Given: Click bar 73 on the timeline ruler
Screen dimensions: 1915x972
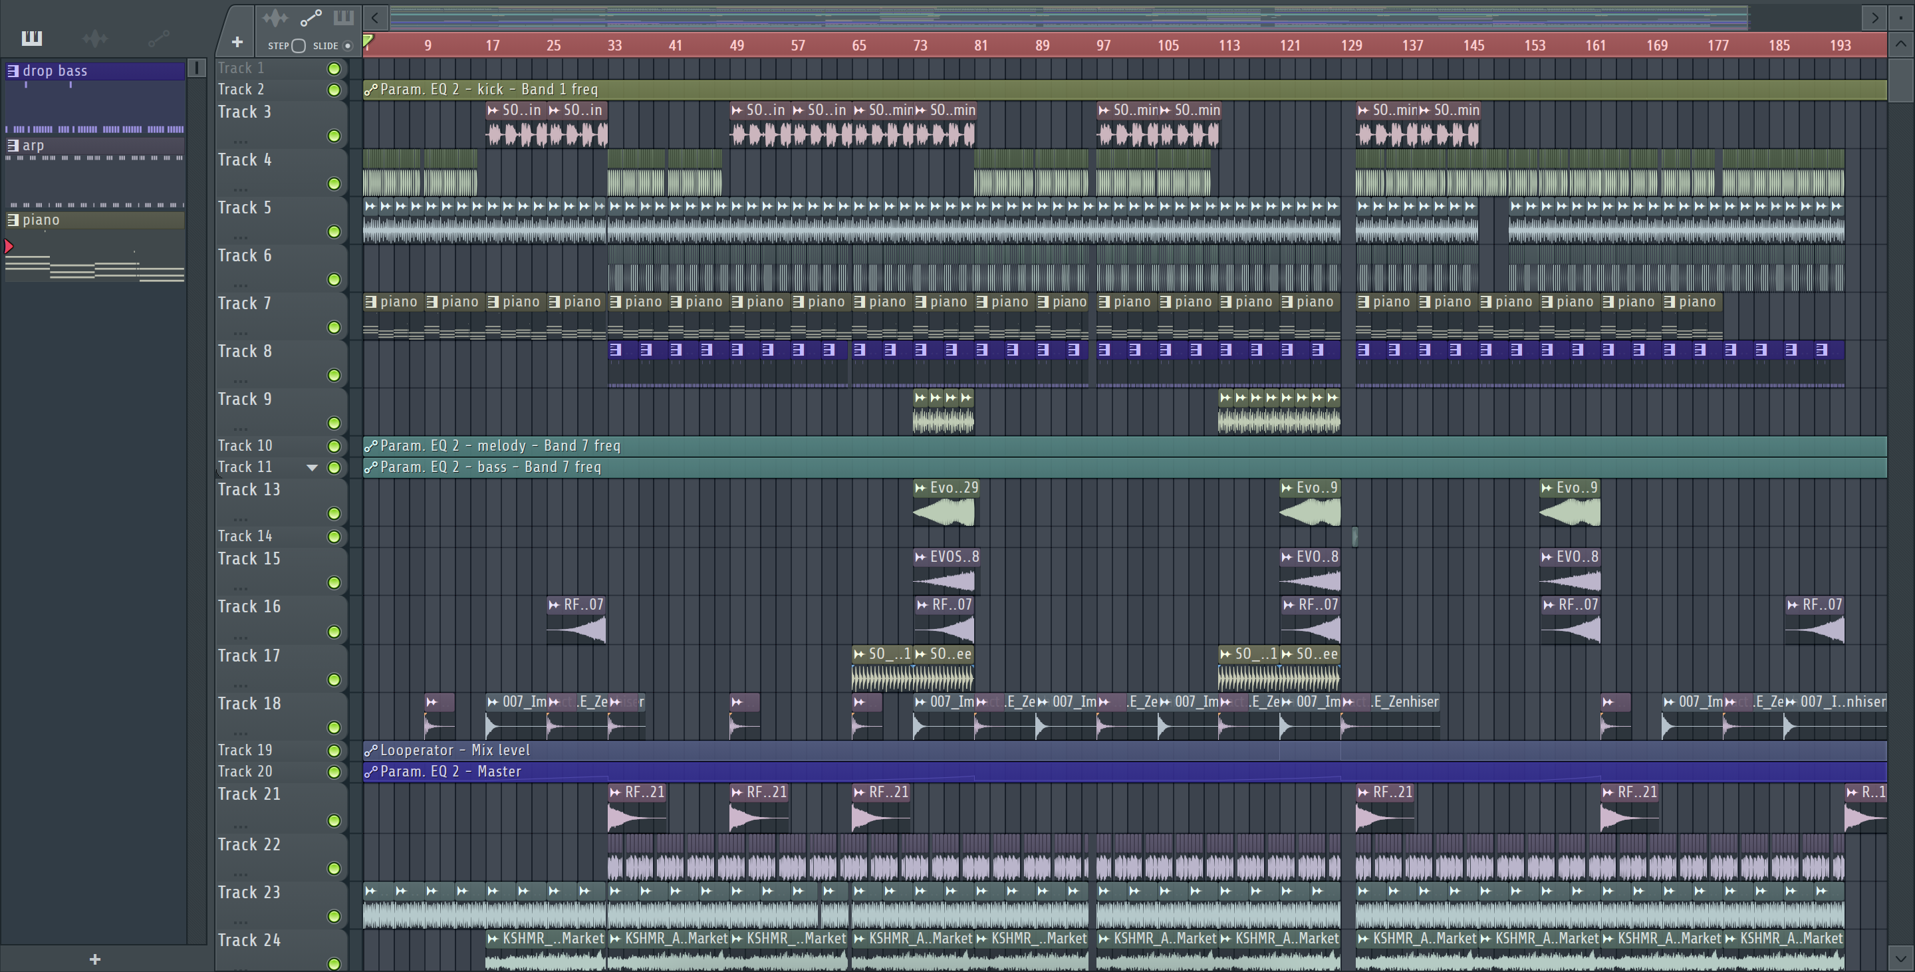Looking at the screenshot, I should 920,45.
